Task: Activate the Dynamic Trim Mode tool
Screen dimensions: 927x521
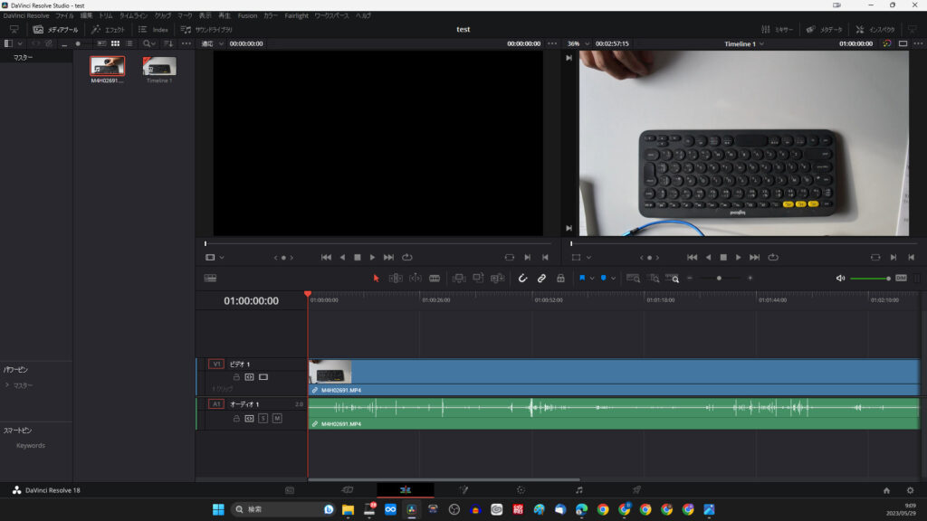Action: tap(415, 279)
